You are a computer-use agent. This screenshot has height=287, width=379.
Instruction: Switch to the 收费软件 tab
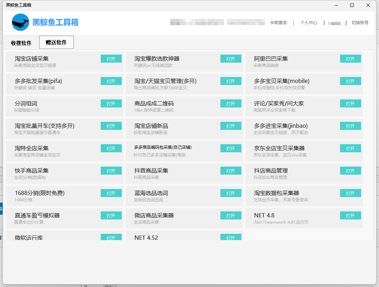point(21,43)
